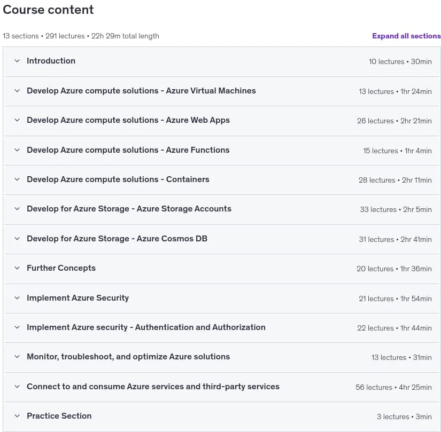
Task: Click the '13 lectures • 31min' text
Action: tap(401, 358)
